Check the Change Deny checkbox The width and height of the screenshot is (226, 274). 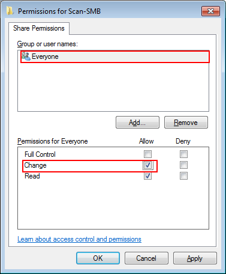[x=183, y=165]
